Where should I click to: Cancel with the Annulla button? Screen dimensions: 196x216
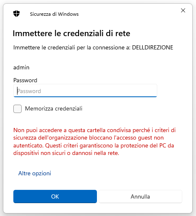click(140, 196)
